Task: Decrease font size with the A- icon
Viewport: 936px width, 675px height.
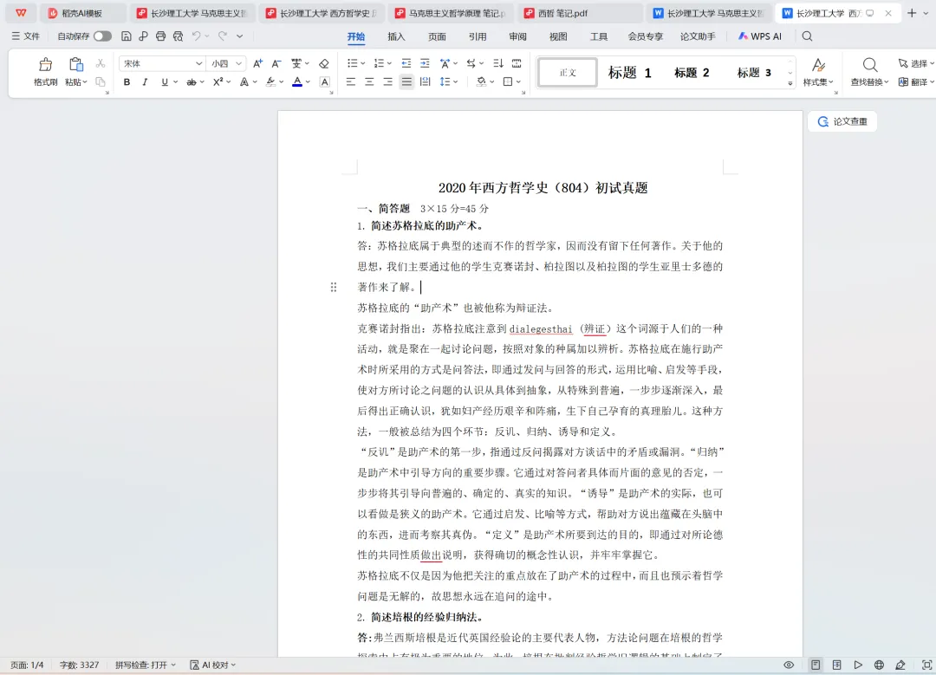Action: [276, 63]
